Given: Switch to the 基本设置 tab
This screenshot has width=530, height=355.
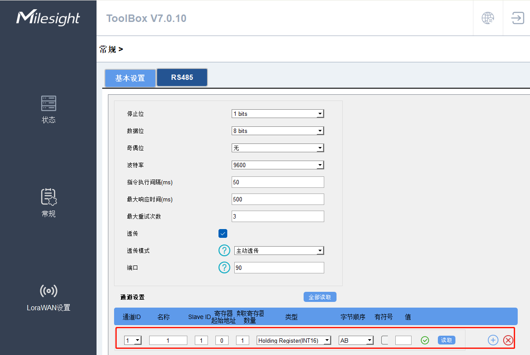Looking at the screenshot, I should click(x=130, y=78).
